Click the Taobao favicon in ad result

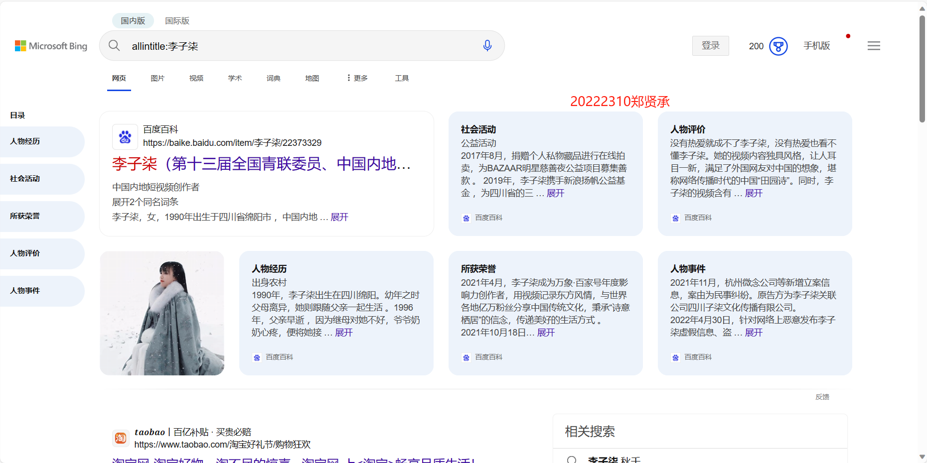[121, 438]
